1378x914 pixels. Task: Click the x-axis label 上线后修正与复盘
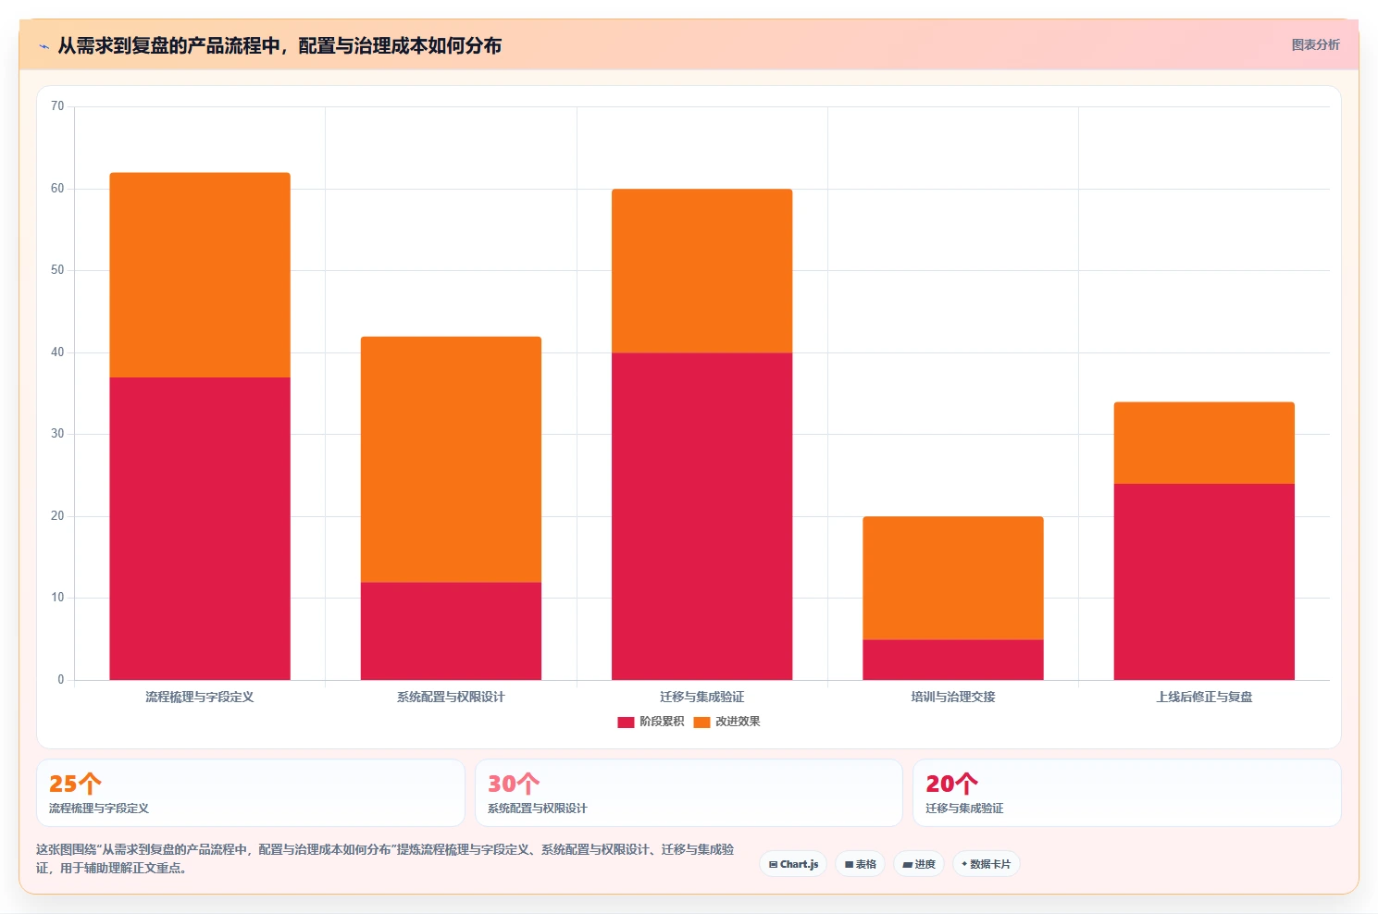pyautogui.click(x=1204, y=698)
